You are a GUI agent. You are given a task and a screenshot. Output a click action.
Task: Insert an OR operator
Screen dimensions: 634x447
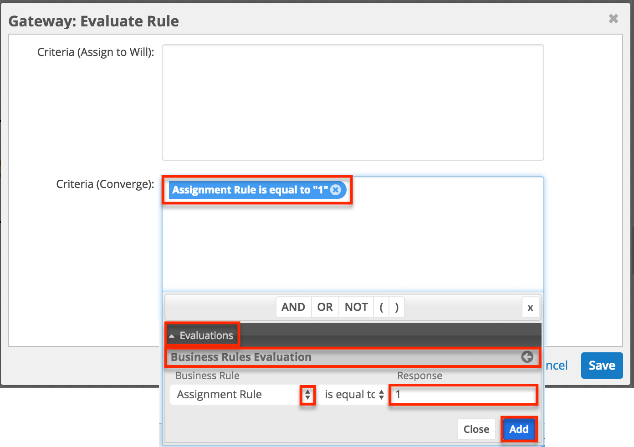click(325, 307)
